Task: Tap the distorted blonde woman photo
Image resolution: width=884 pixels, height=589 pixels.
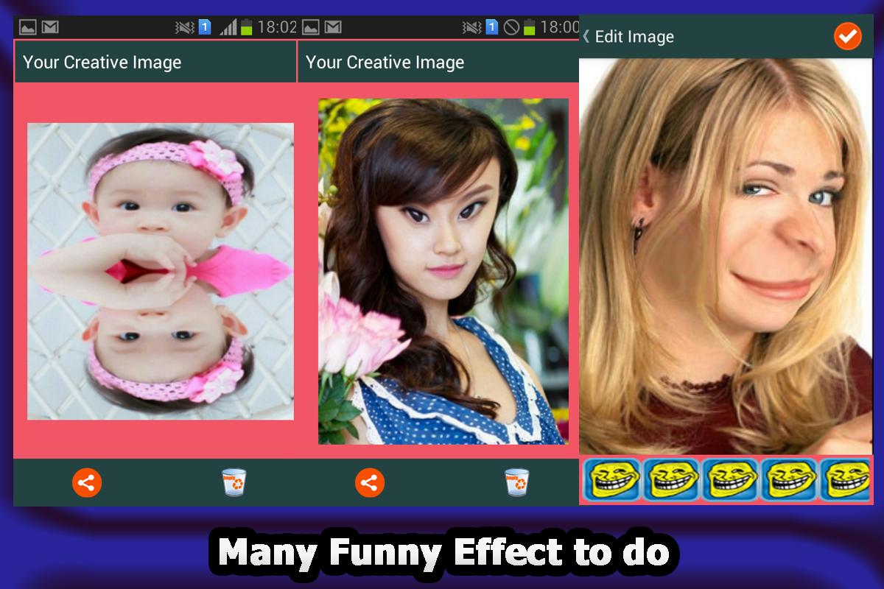Action: click(x=726, y=256)
